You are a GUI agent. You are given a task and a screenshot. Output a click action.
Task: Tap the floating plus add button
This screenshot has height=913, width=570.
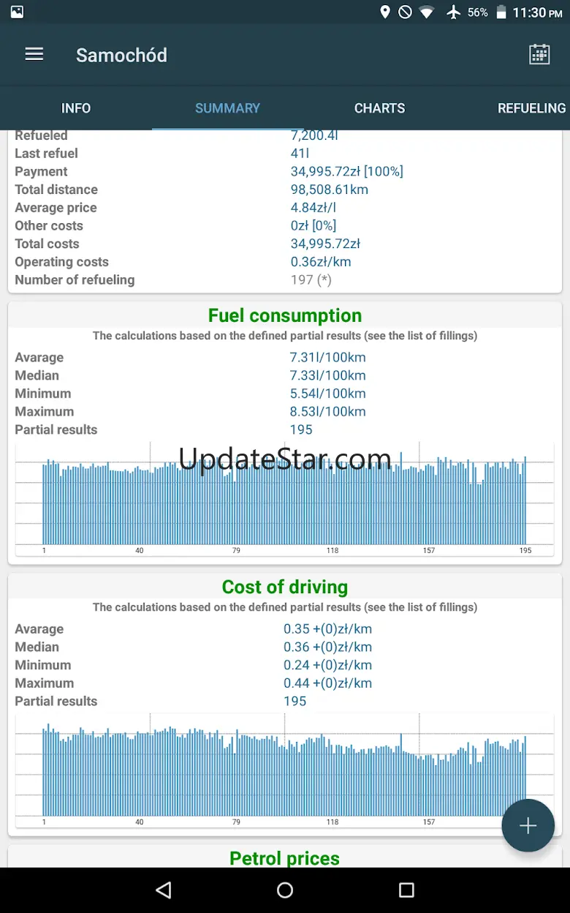coord(528,825)
